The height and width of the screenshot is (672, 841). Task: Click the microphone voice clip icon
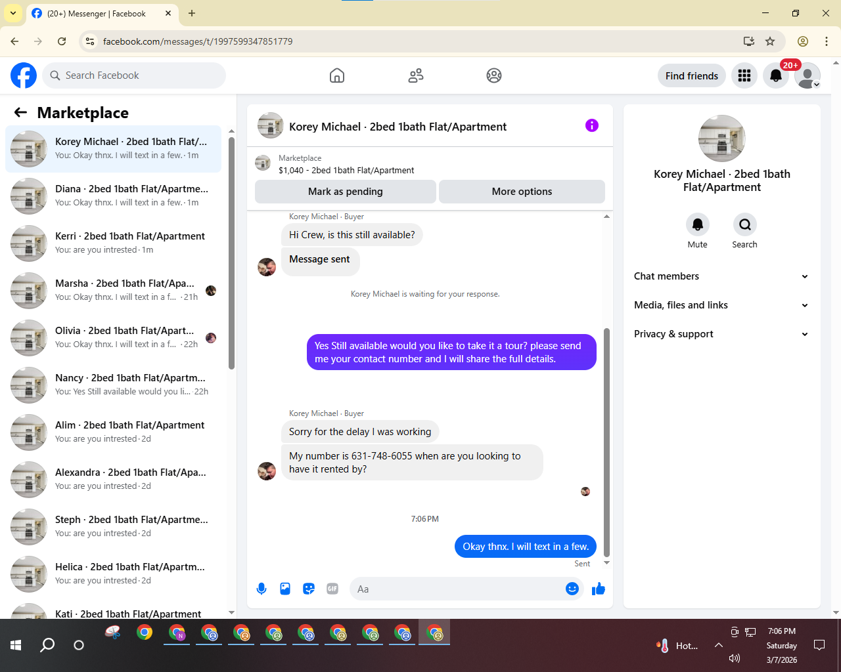pyautogui.click(x=261, y=589)
